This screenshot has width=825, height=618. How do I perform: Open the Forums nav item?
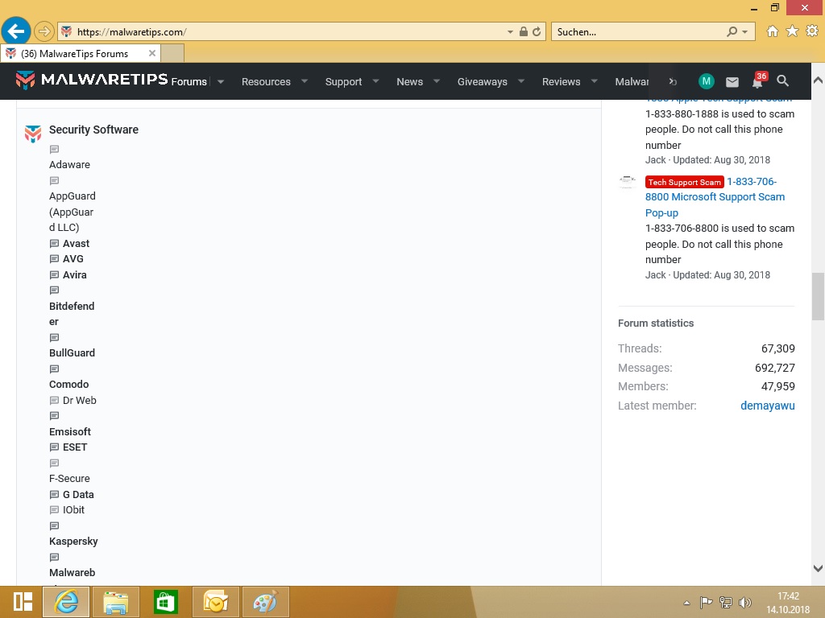[189, 81]
